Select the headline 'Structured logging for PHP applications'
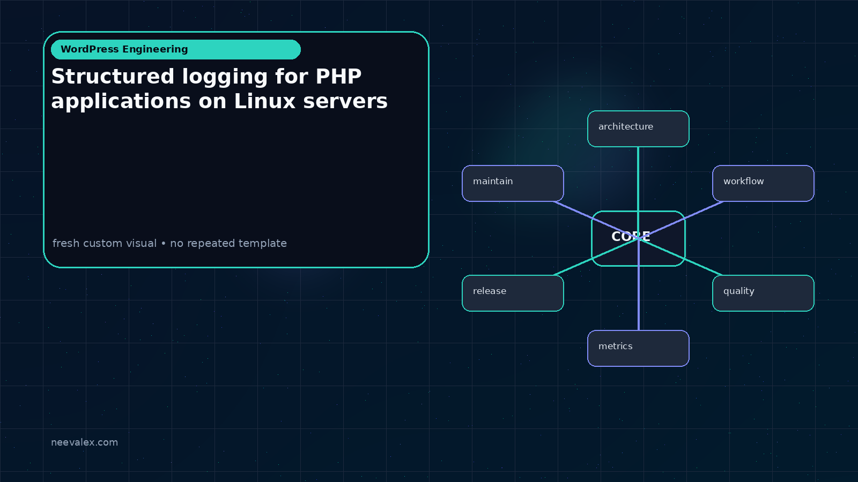This screenshot has width=858, height=482. [219, 89]
